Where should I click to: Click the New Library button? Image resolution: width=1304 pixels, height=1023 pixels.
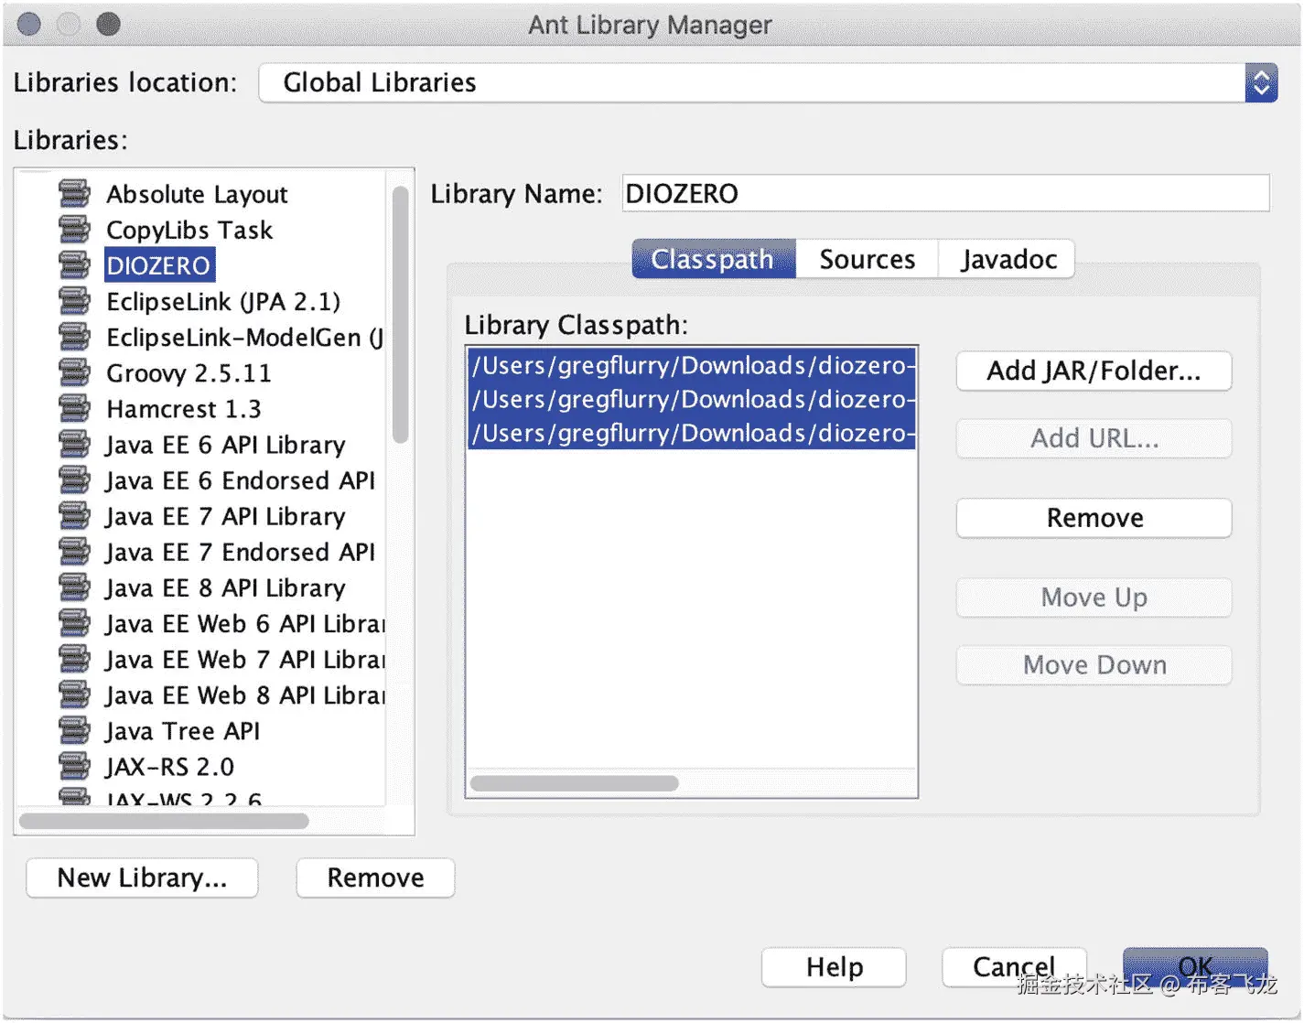[142, 878]
